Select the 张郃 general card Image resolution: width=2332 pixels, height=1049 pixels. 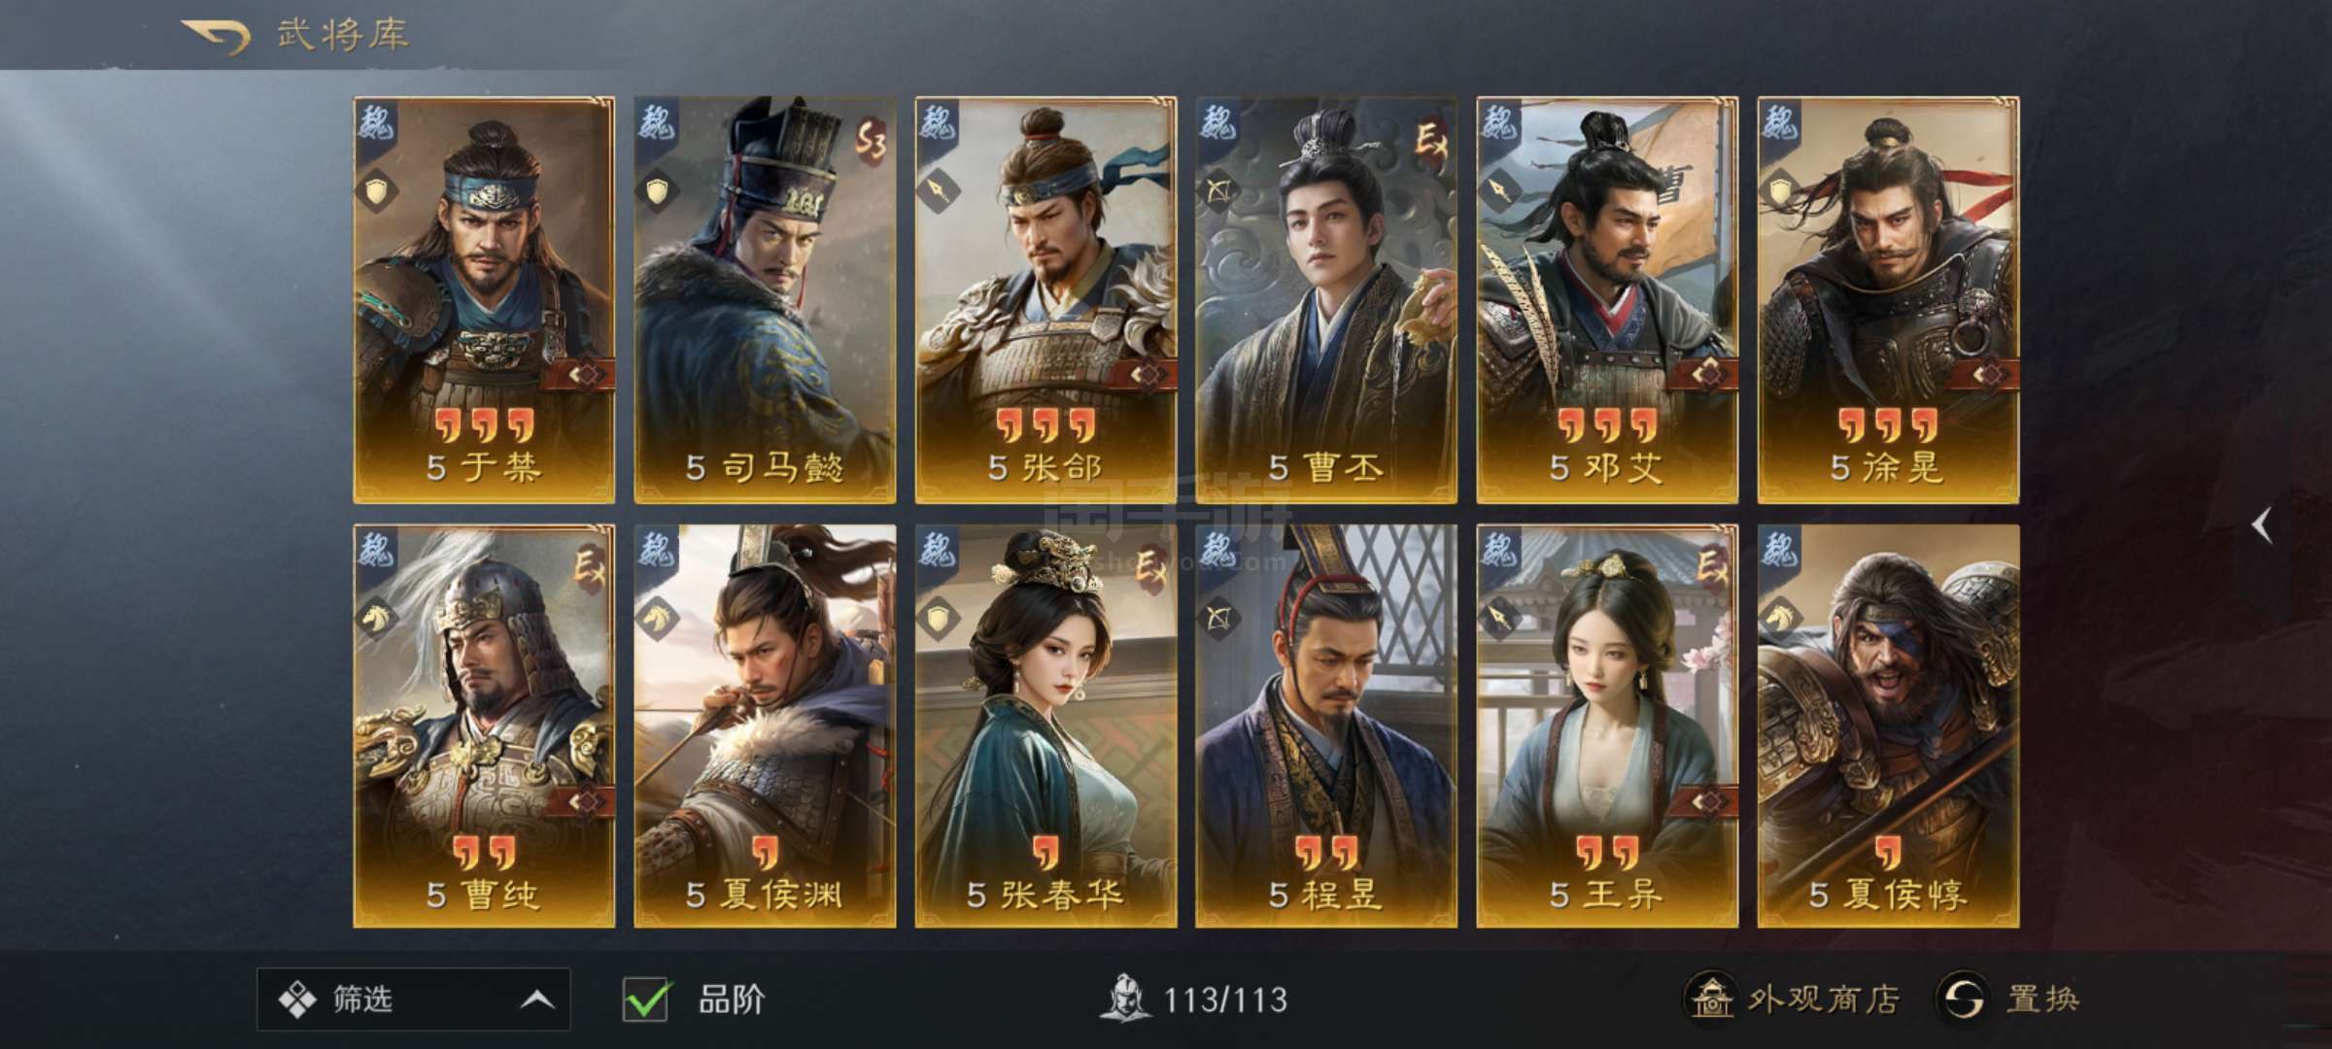(1046, 299)
